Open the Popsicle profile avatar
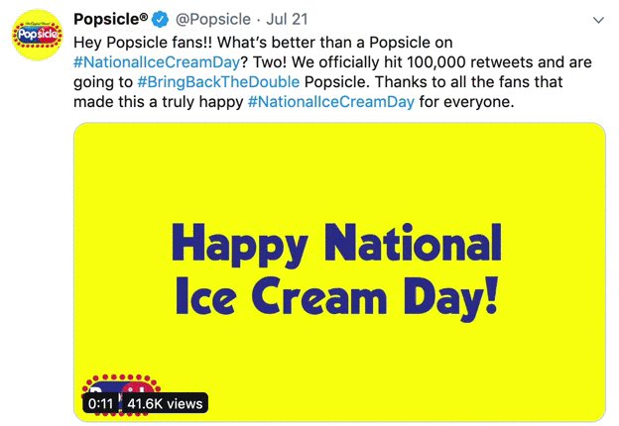The width and height of the screenshot is (619, 426). pyautogui.click(x=37, y=35)
